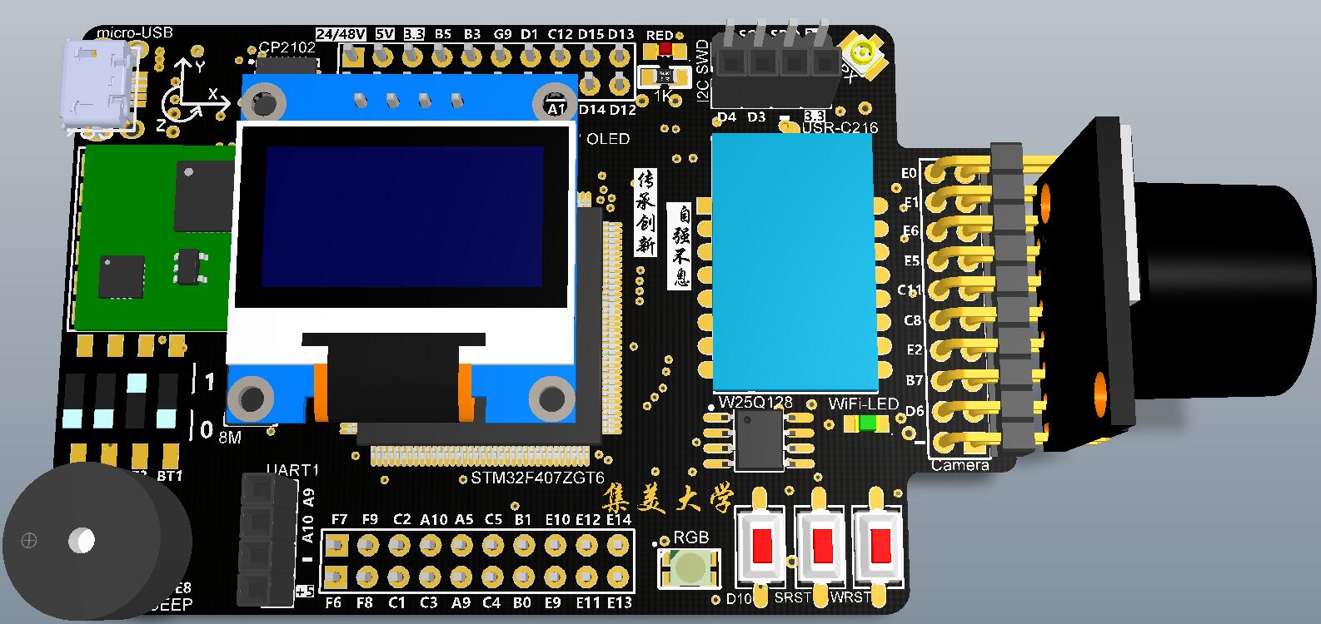Click the 'E0' camera pin label
This screenshot has height=624, width=1321.
(909, 173)
